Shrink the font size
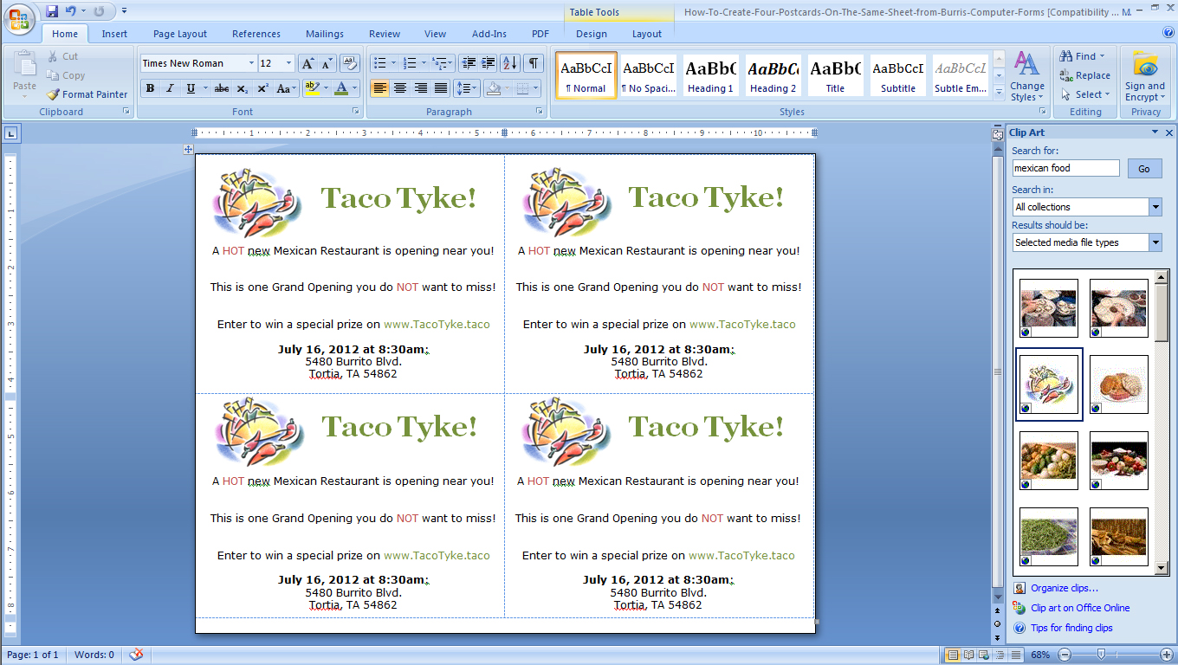The image size is (1178, 665). [327, 63]
